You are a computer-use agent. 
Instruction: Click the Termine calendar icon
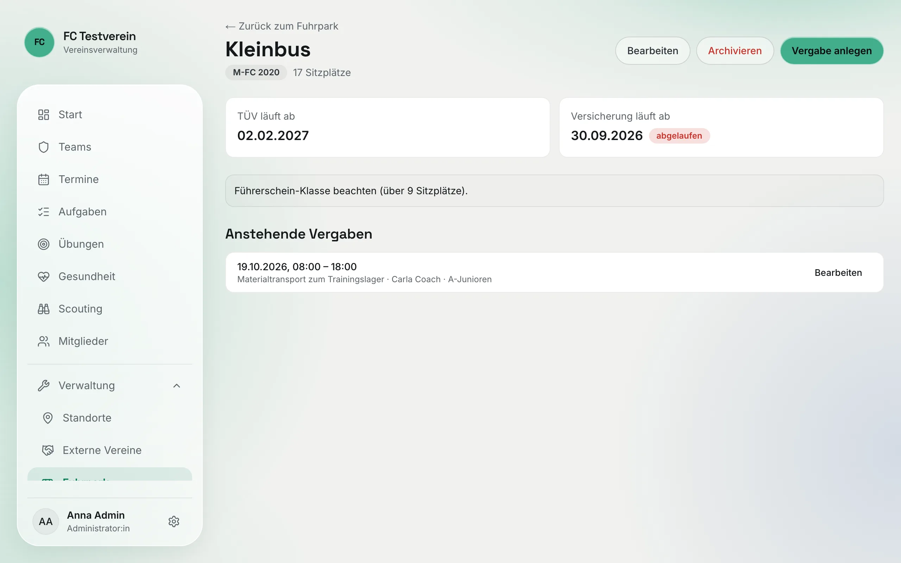click(x=44, y=179)
